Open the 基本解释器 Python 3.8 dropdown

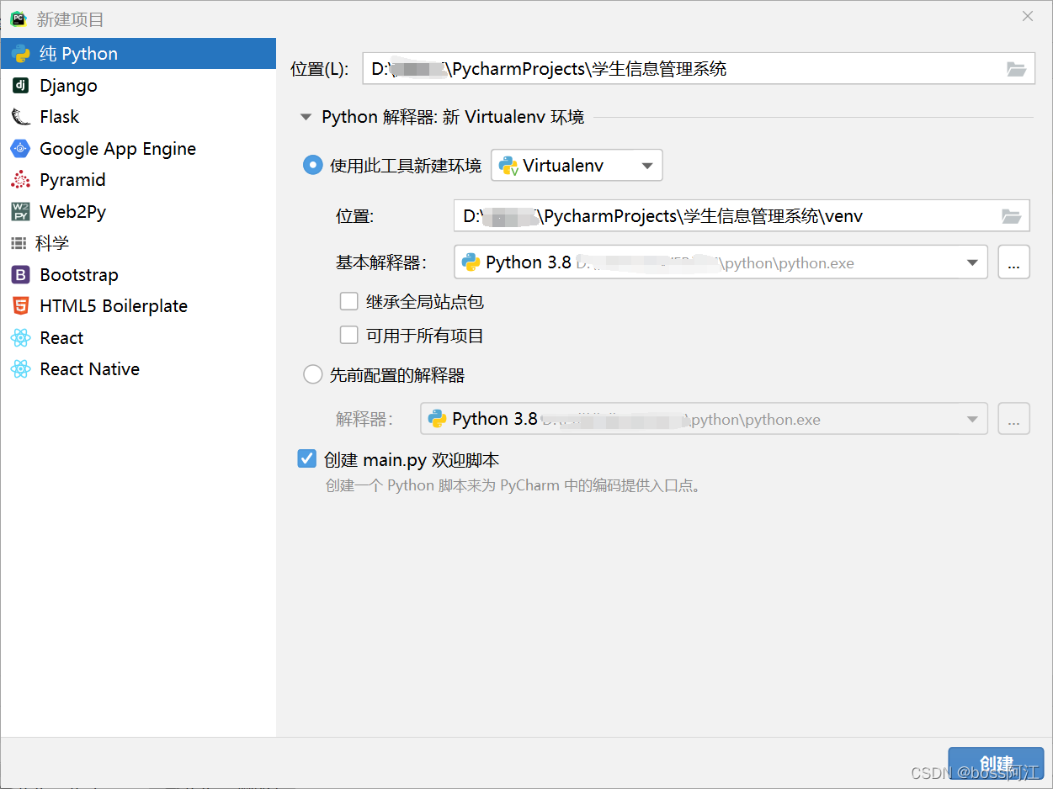pyautogui.click(x=721, y=262)
